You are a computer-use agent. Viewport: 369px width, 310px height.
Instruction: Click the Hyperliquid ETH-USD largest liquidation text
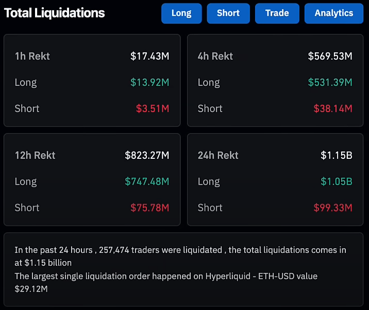pos(166,277)
